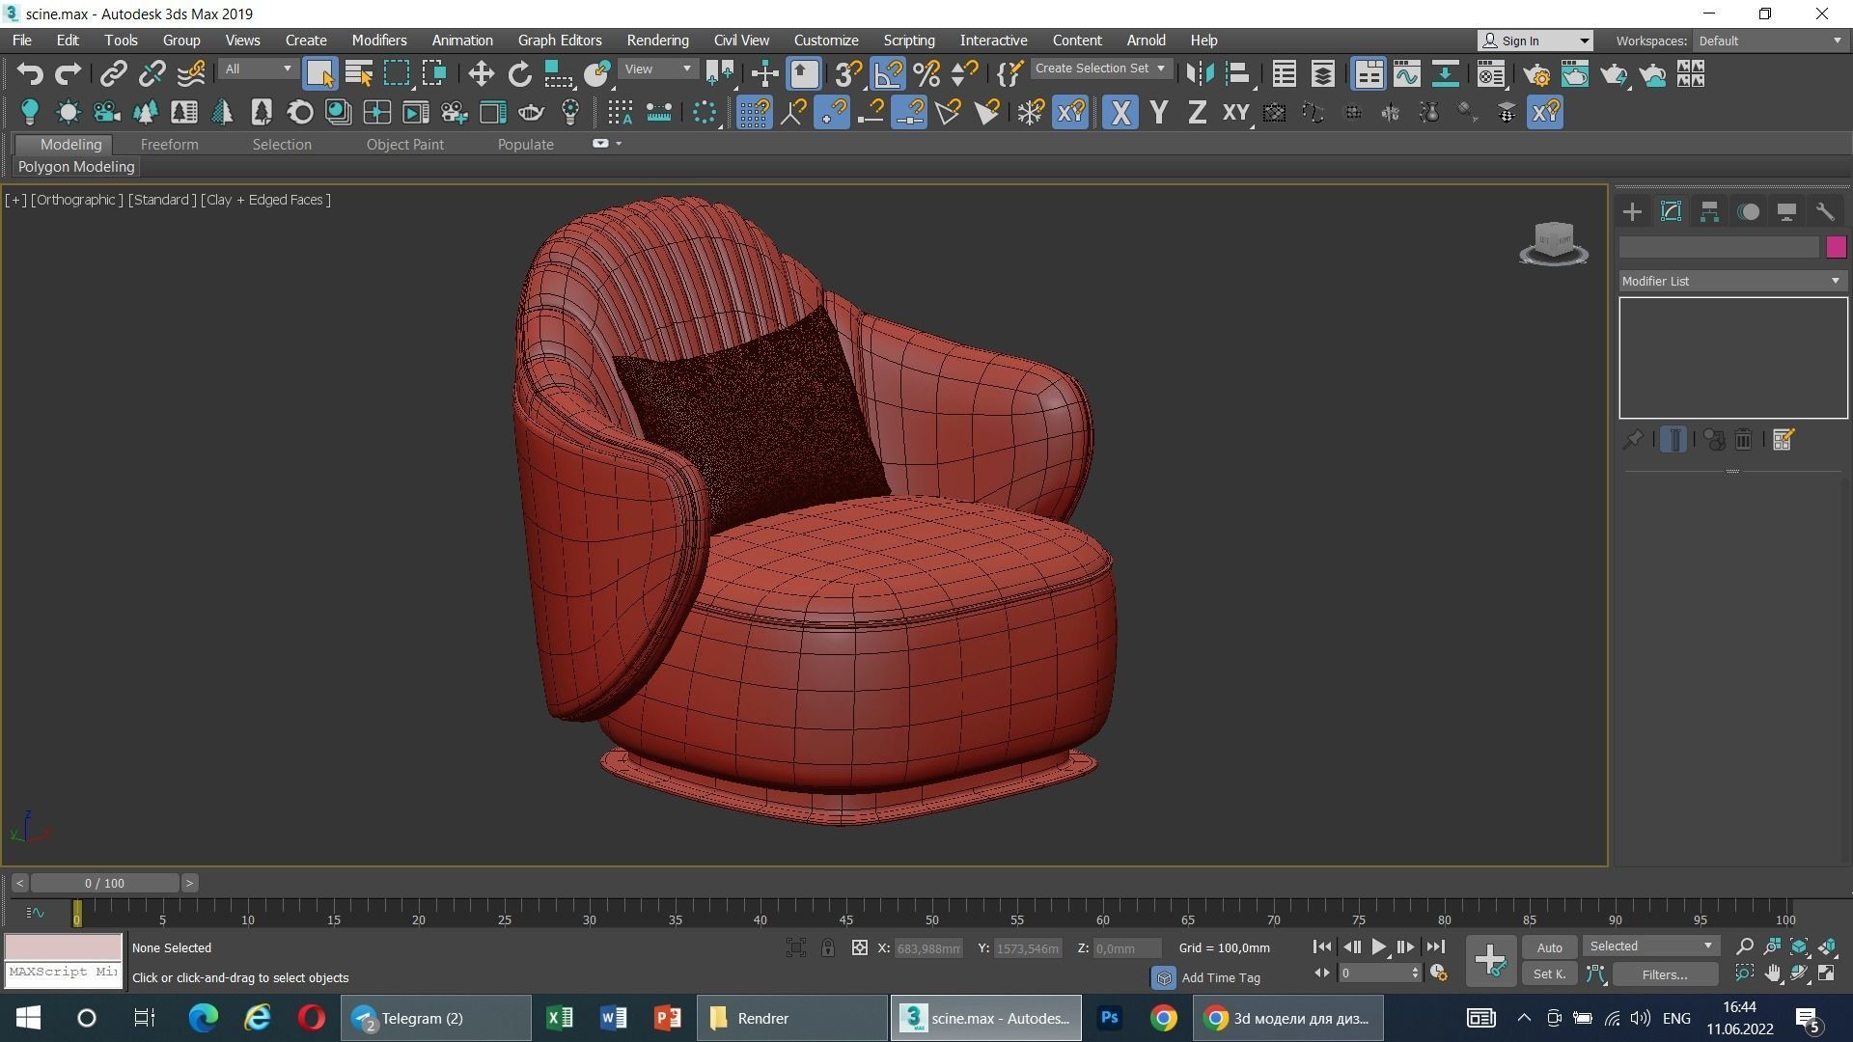Open Telegram from the Windows taskbar

(x=435, y=1018)
